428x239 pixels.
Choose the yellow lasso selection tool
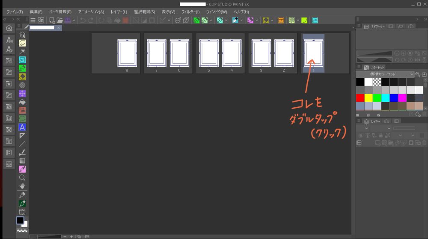(x=22, y=43)
